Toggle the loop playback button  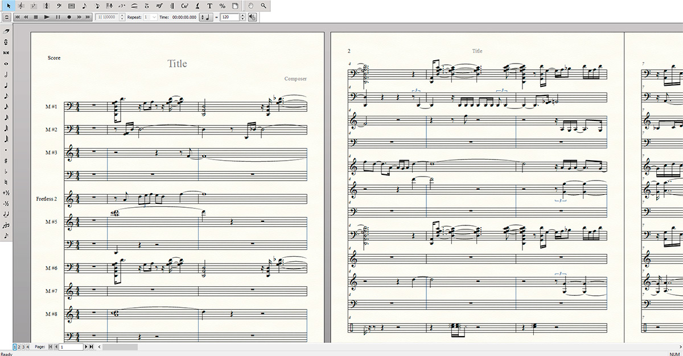[x=6, y=17]
